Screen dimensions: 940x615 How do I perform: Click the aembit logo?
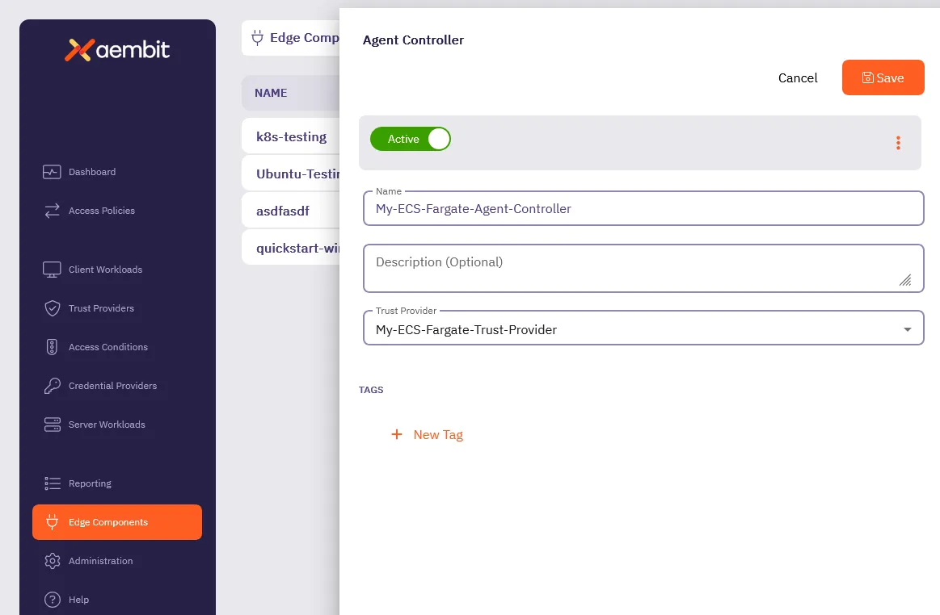pyautogui.click(x=117, y=49)
